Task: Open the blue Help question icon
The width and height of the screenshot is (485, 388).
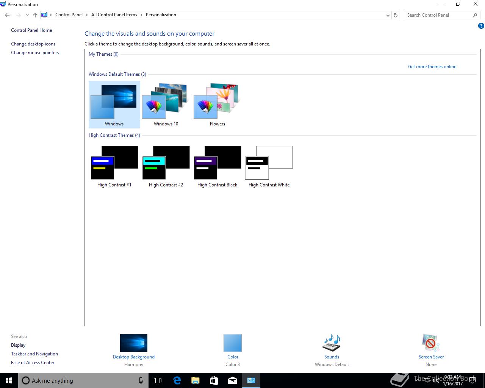Action: click(481, 26)
